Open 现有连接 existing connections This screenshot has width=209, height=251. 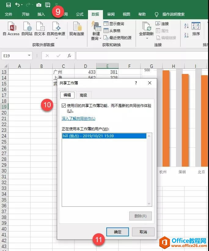click(x=77, y=29)
